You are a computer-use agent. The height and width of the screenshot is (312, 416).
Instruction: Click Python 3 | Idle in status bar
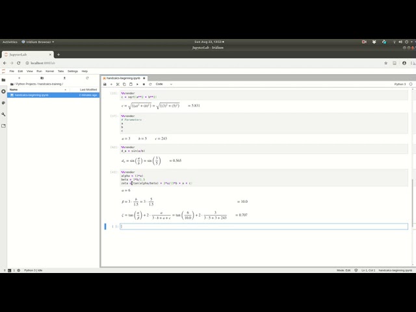coord(33,270)
